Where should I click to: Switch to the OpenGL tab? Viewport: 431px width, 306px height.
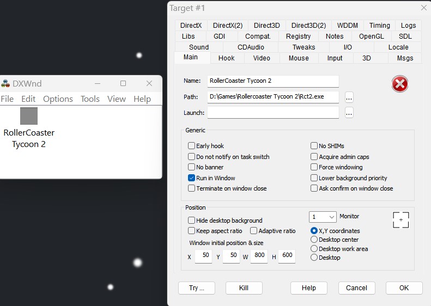pyautogui.click(x=372, y=36)
